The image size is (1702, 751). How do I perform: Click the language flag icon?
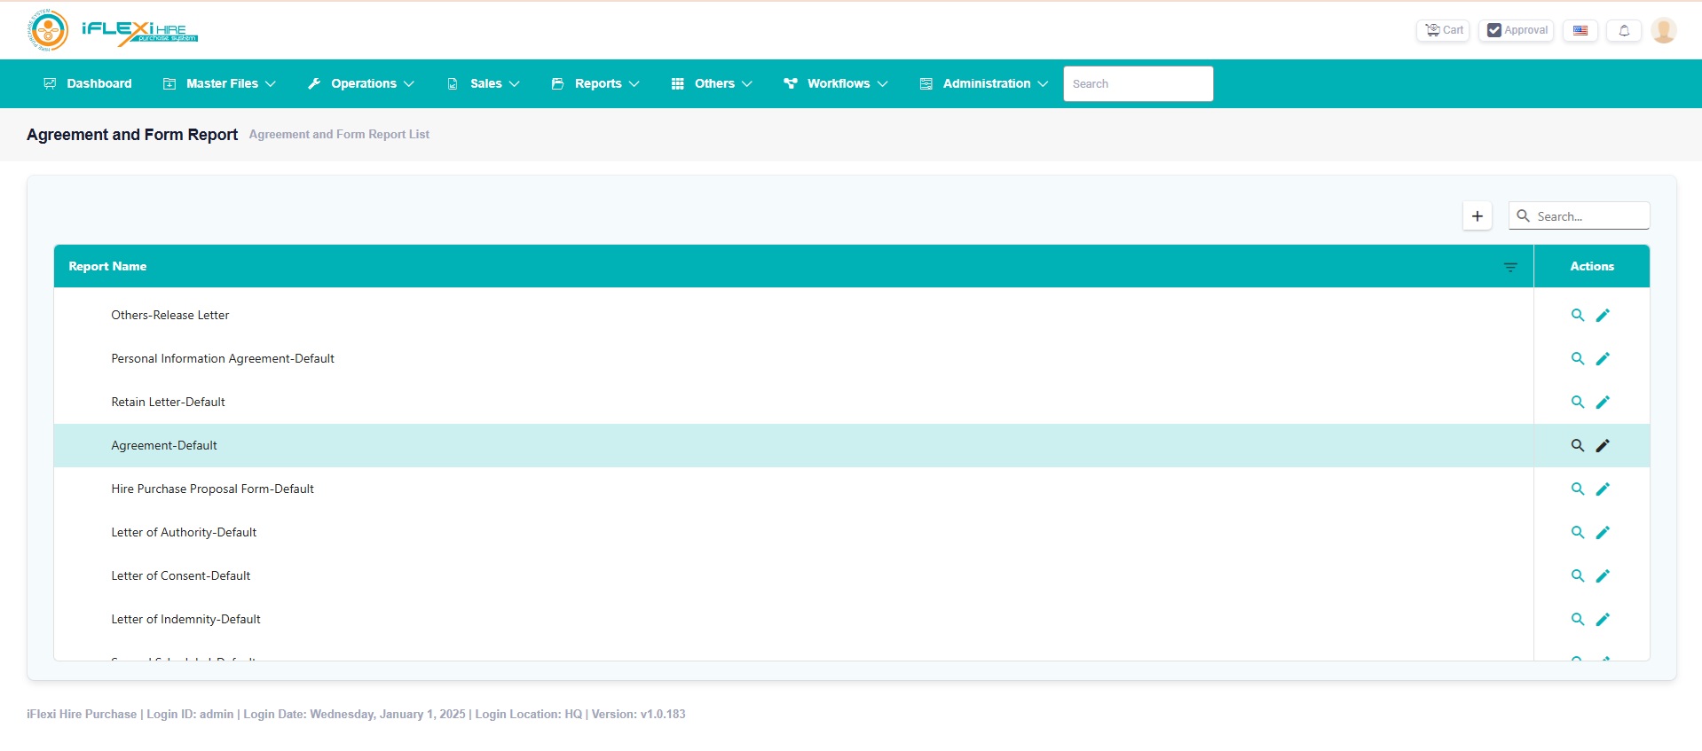coord(1580,30)
